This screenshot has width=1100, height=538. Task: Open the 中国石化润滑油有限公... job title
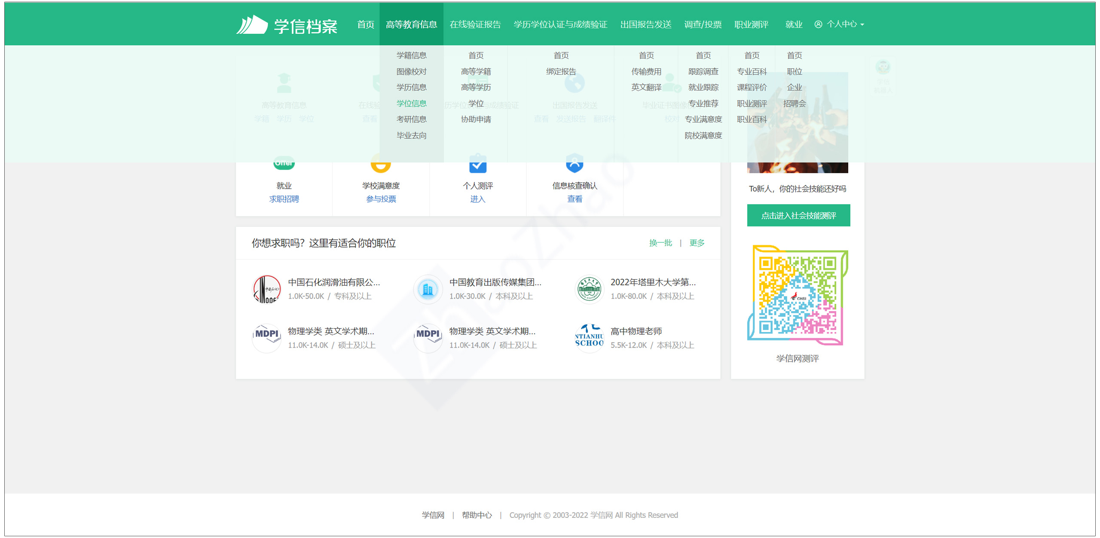(334, 282)
